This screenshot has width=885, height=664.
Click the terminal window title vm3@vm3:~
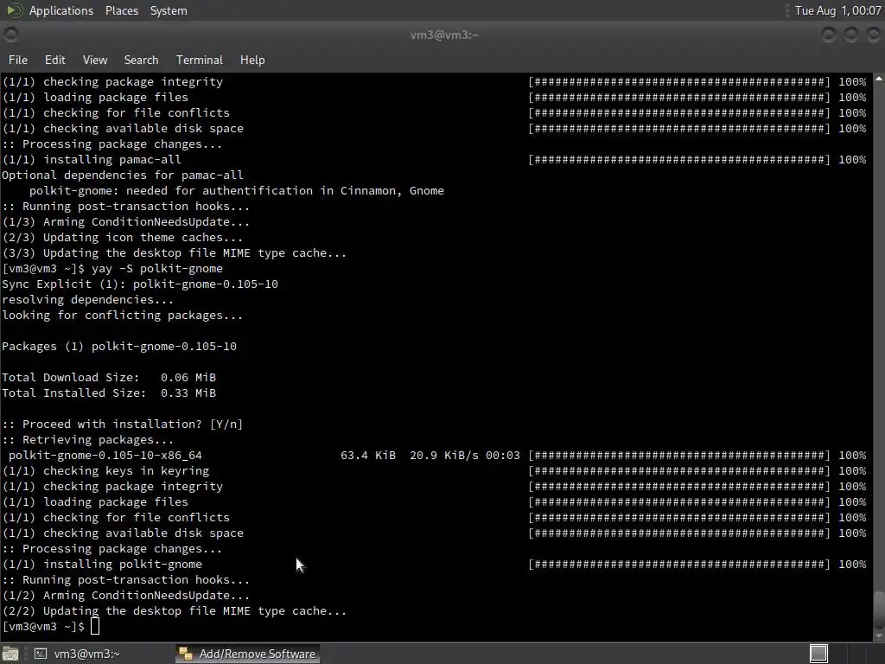(x=444, y=35)
